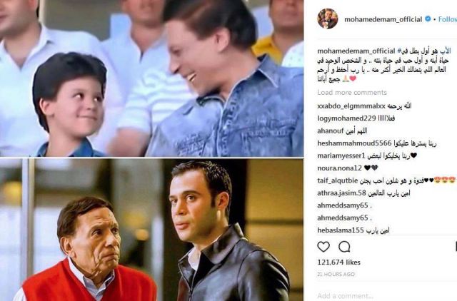Screen dimensions: 457x301
Task: Open commenter taif_alqutbie profile
Action: tap(338, 180)
